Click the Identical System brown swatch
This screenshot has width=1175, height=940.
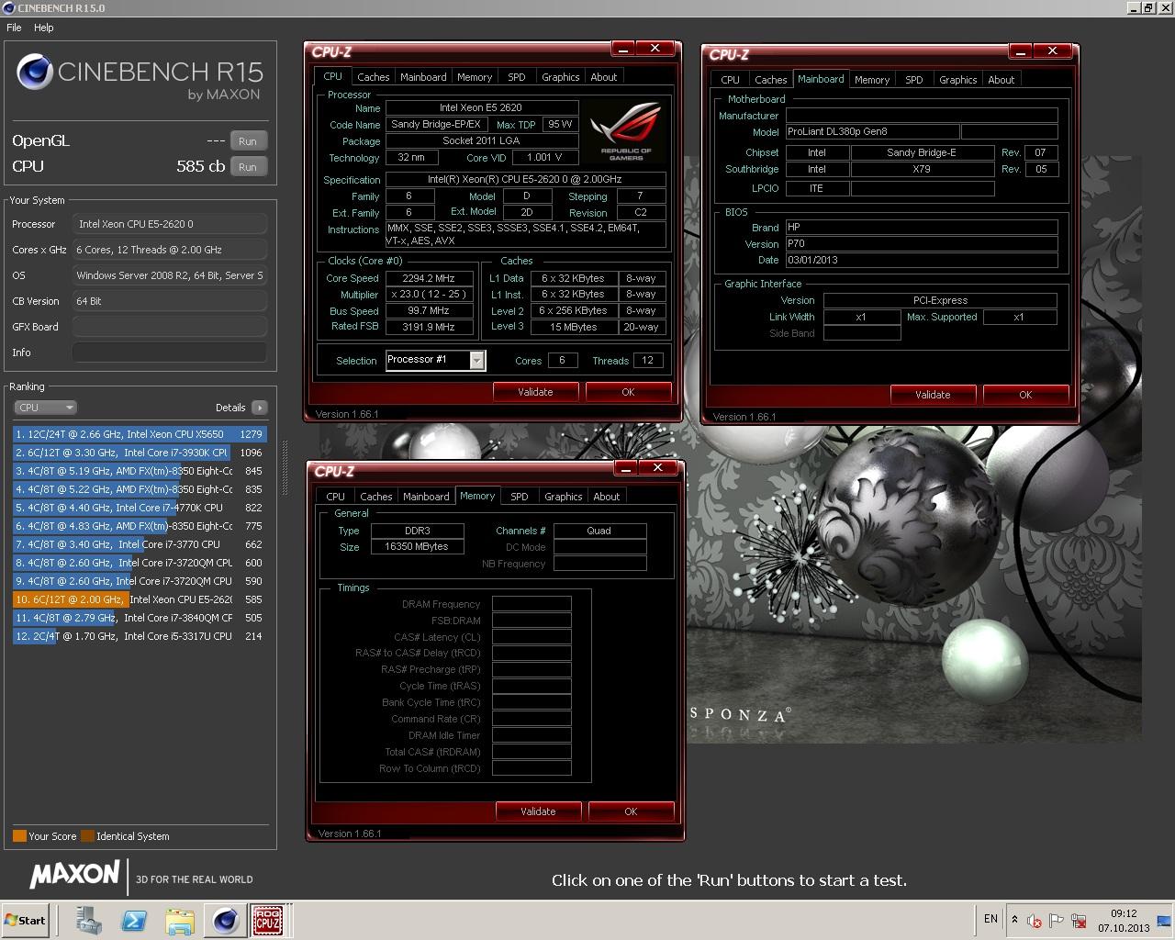(x=87, y=836)
